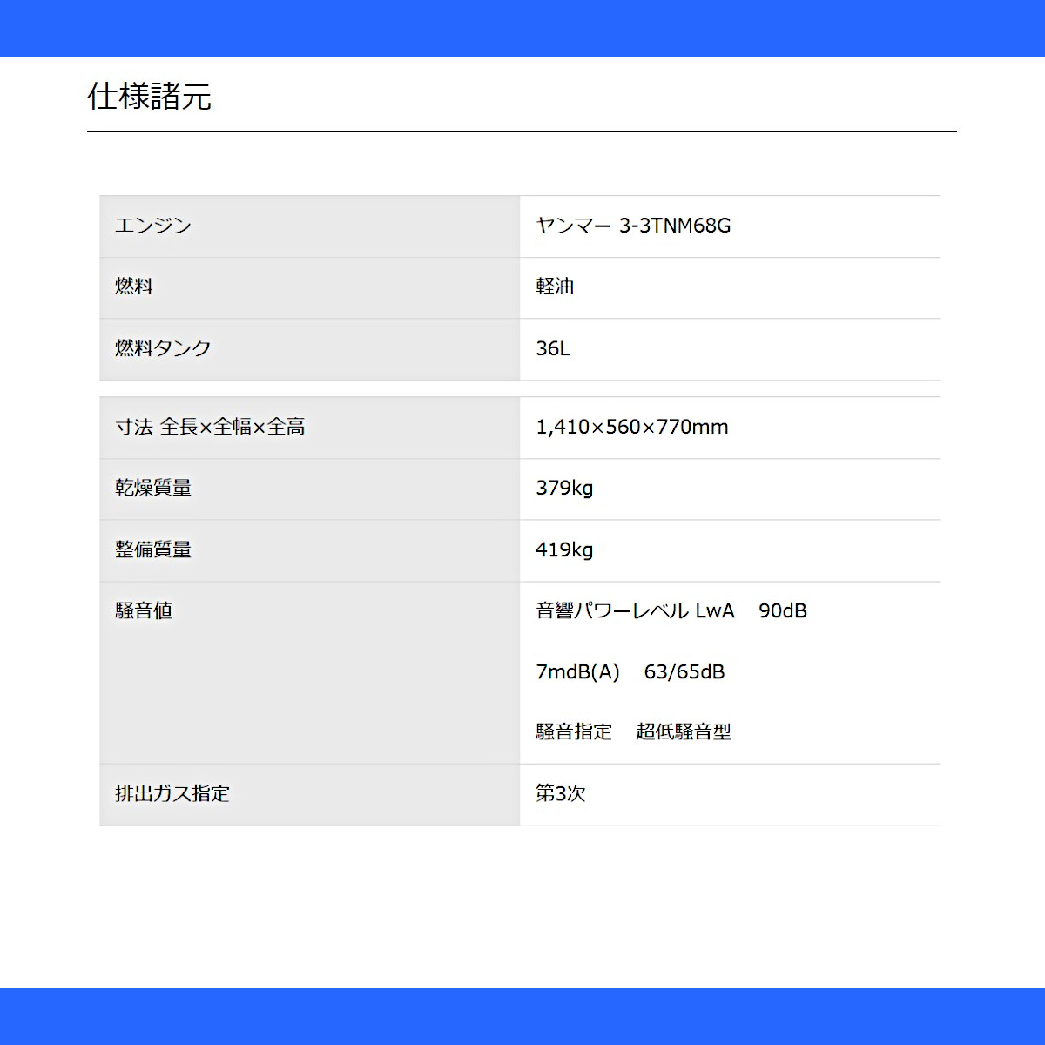The image size is (1045, 1045).
Task: Click the 音響パワーレベル LwA 90dB text
Action: [x=671, y=610]
